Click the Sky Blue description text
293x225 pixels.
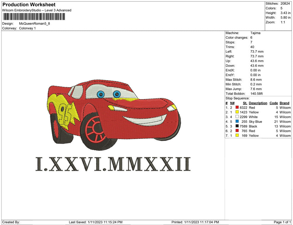[x=255, y=122]
